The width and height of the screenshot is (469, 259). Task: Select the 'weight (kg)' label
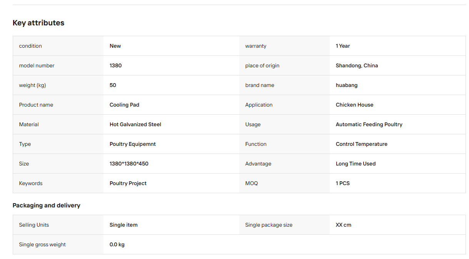(x=32, y=85)
